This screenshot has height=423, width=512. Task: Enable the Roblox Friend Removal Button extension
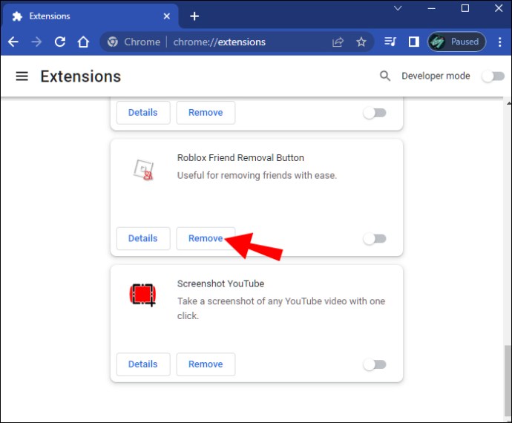[375, 239]
